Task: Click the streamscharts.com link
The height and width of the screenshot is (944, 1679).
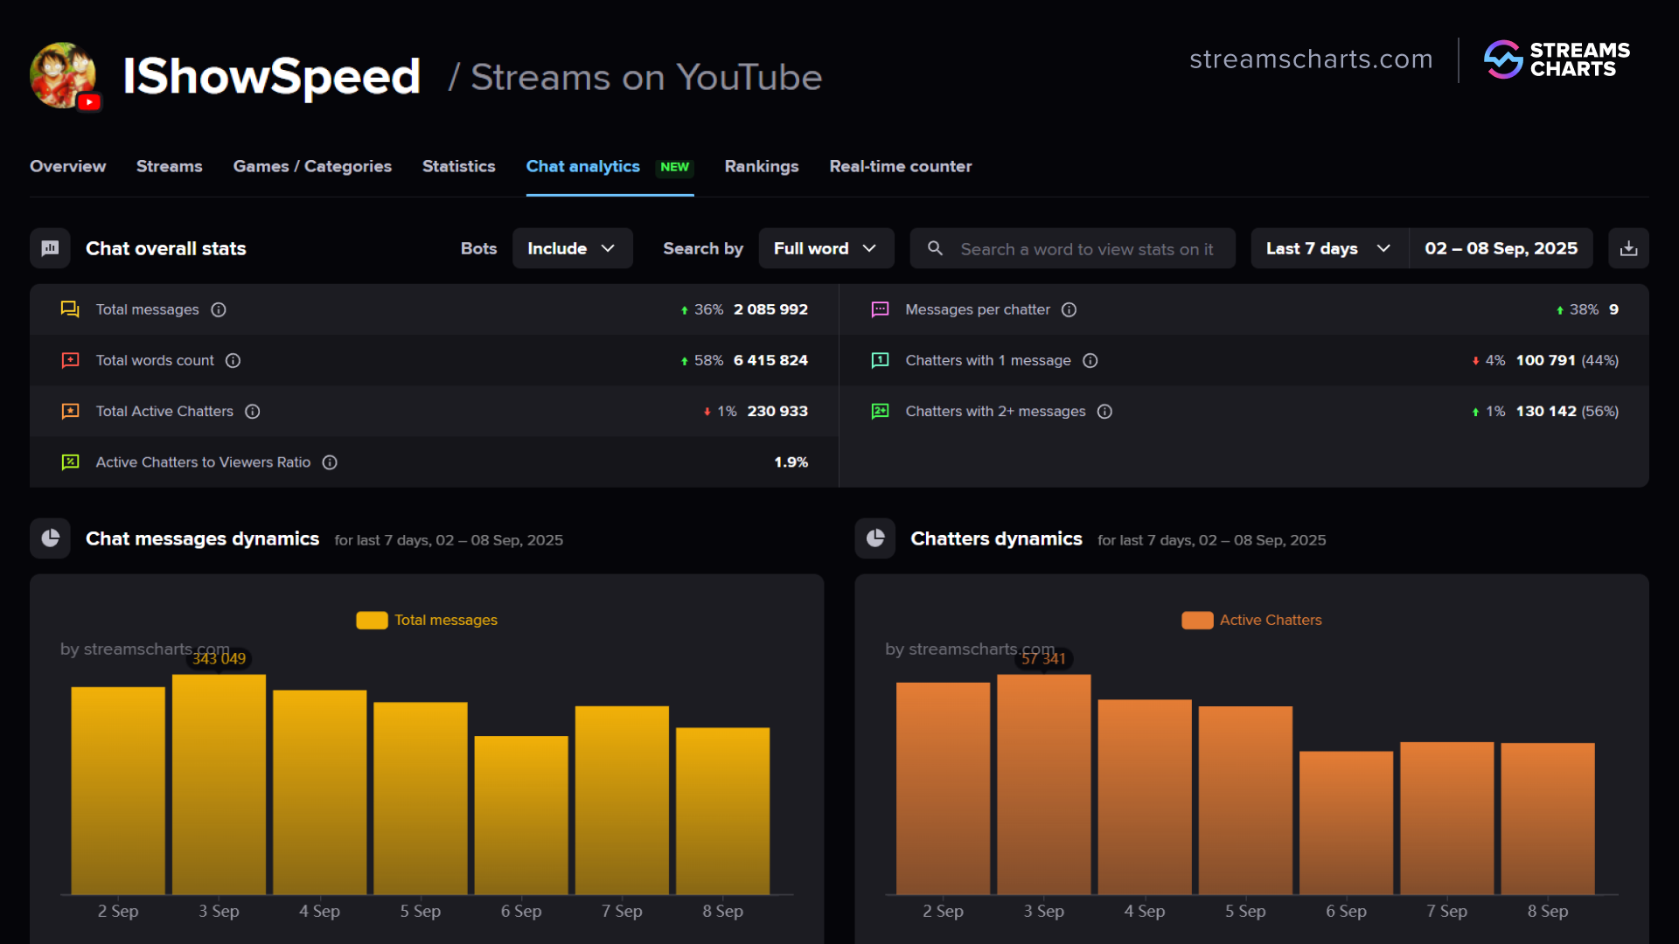Action: point(1310,59)
